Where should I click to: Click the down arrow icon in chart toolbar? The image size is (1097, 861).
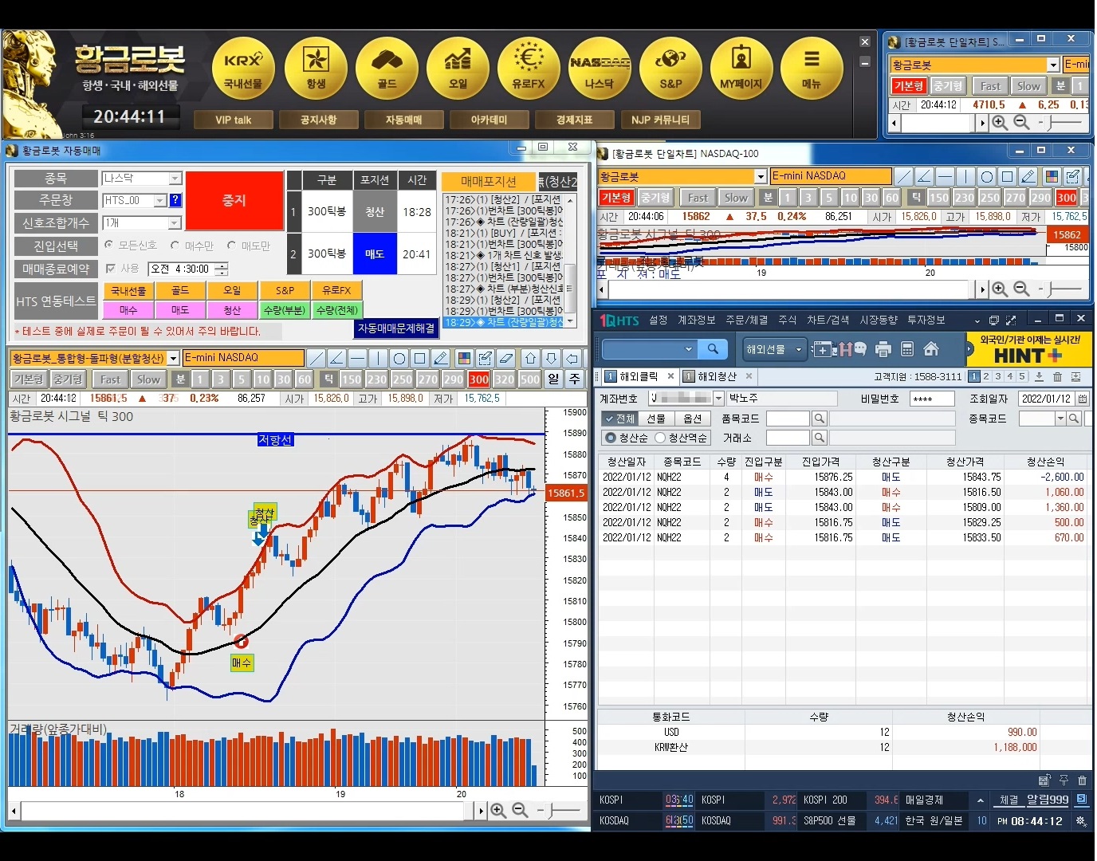point(551,358)
